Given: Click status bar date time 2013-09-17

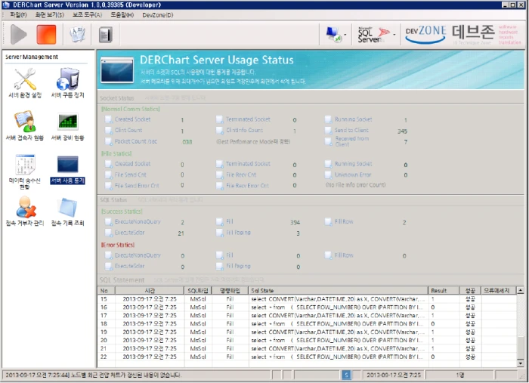Looking at the screenshot, I should [394, 375].
